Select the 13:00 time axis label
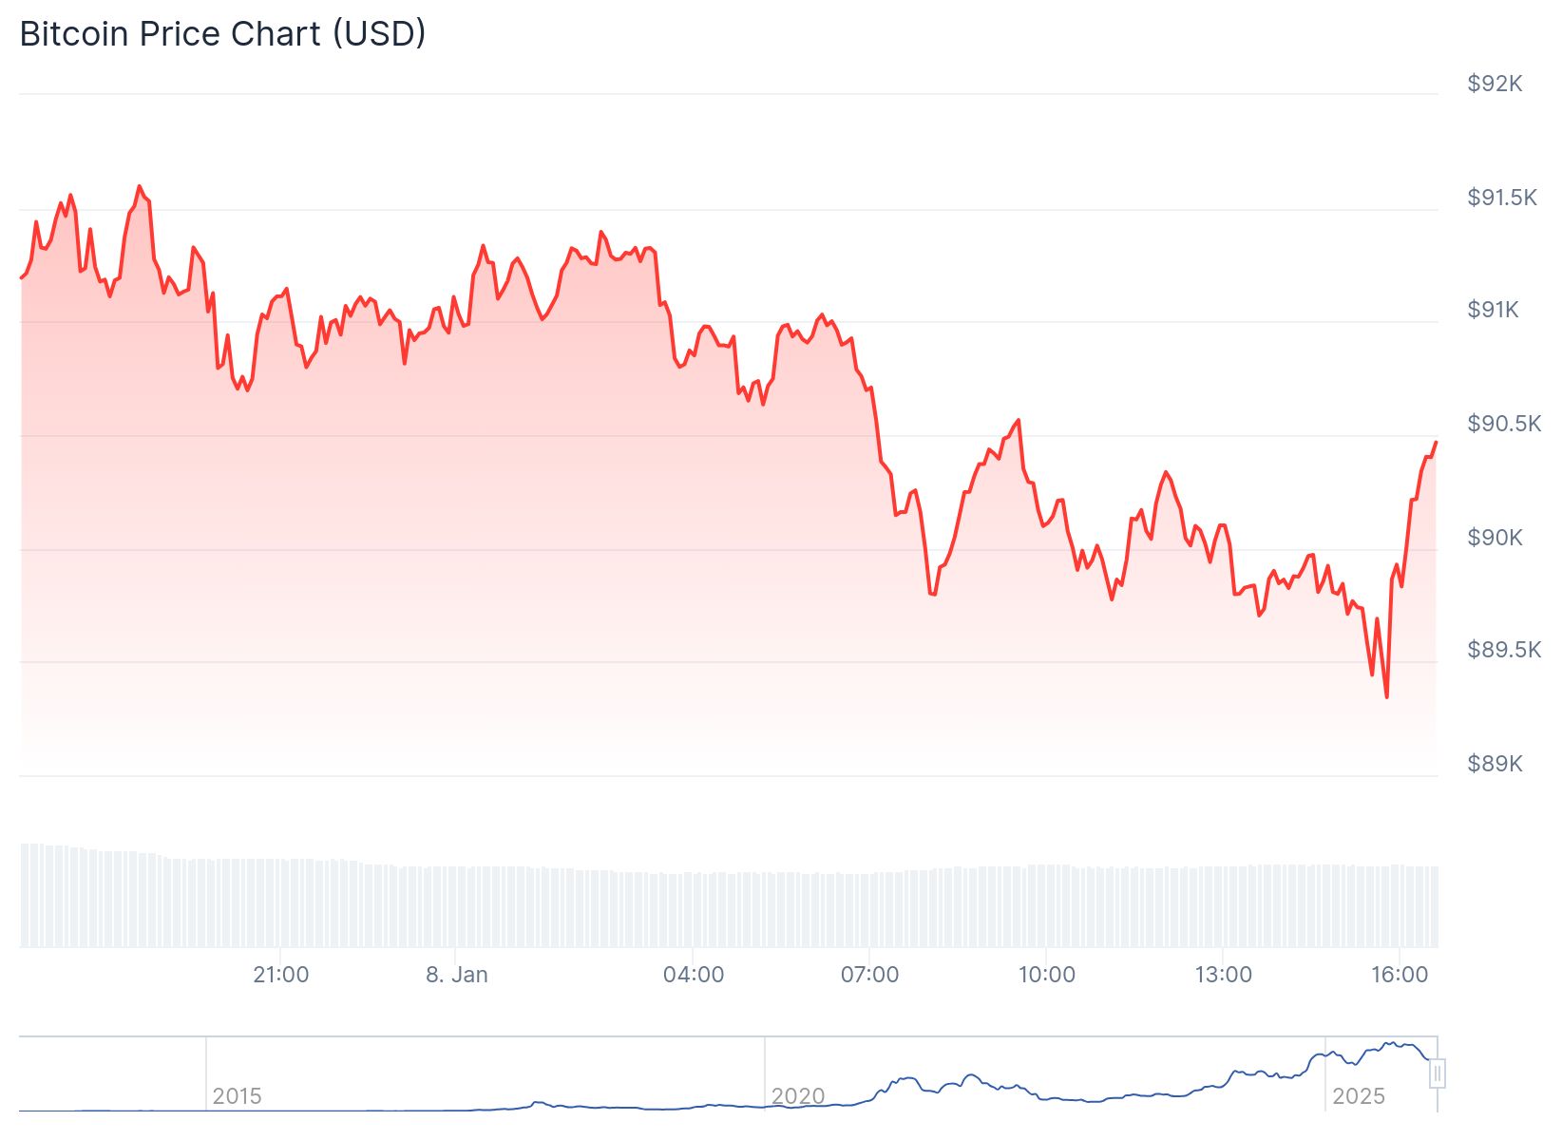 1223,975
